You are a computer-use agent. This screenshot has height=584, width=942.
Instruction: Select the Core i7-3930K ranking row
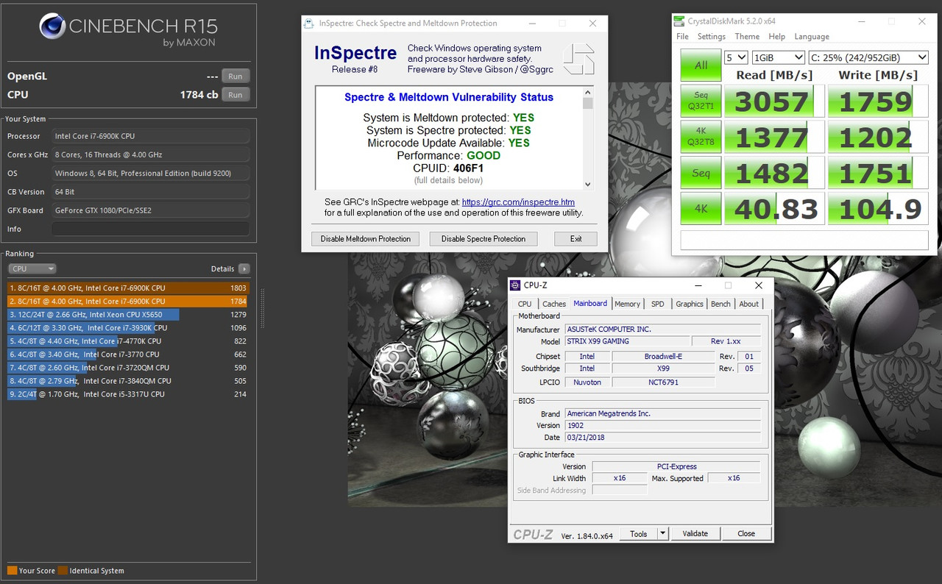tap(128, 328)
